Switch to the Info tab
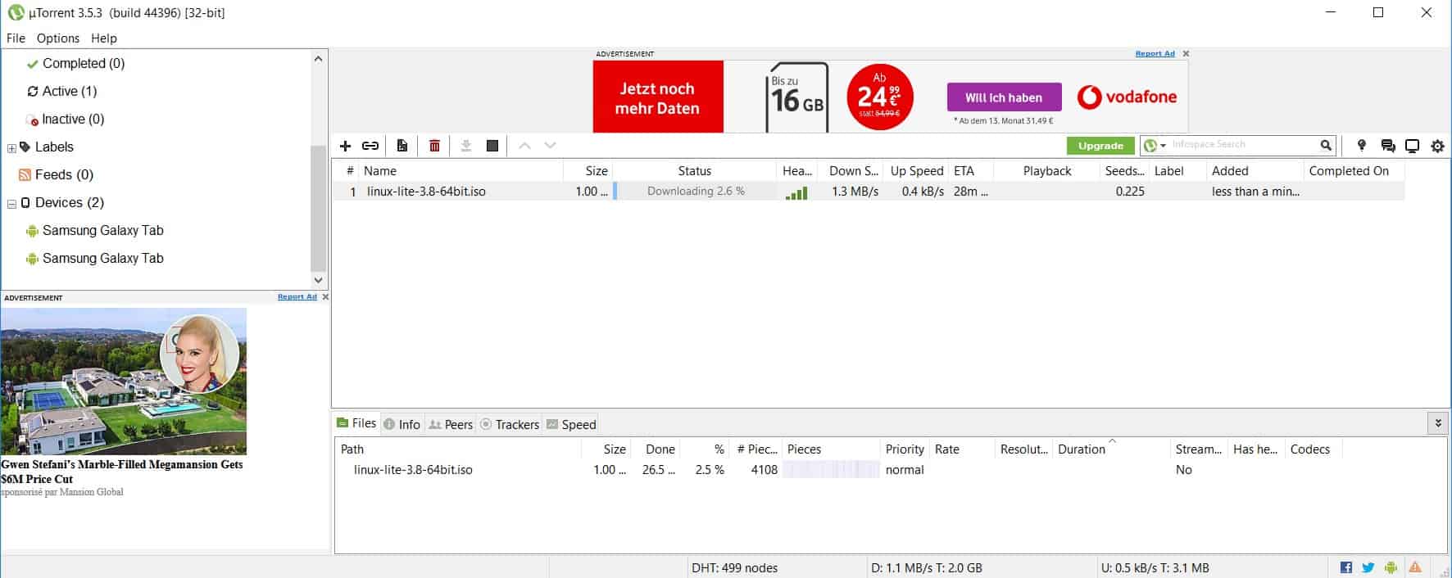 pos(402,424)
